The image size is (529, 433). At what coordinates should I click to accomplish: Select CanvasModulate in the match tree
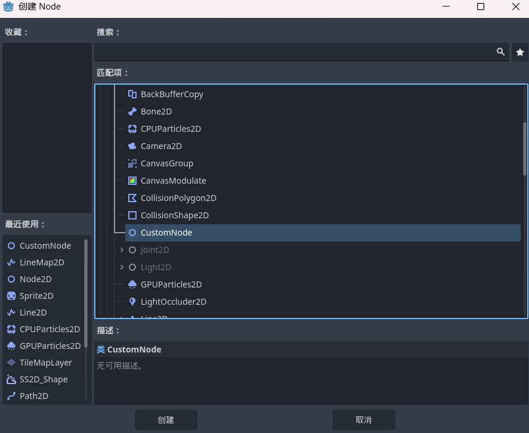[173, 181]
